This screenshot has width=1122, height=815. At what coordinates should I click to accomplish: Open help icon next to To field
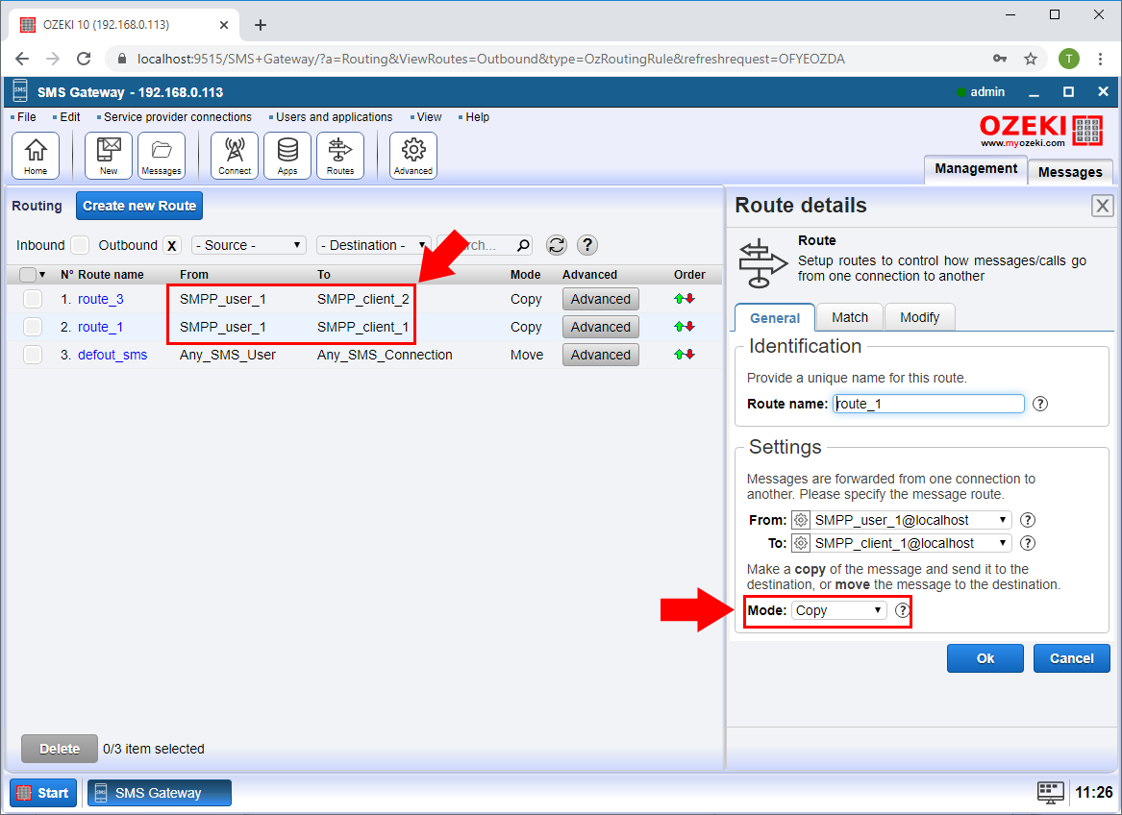click(1028, 543)
